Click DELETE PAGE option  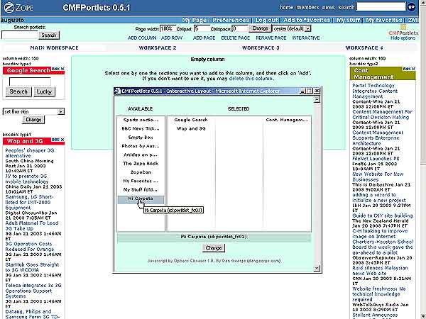coord(235,38)
